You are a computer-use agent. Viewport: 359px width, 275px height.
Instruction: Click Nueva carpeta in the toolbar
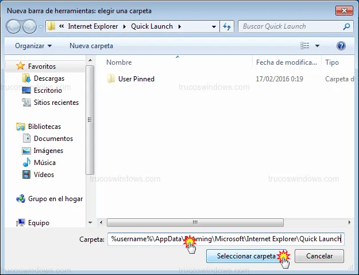(91, 45)
